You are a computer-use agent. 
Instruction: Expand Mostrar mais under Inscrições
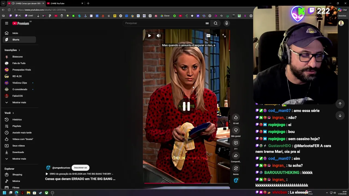(19, 102)
